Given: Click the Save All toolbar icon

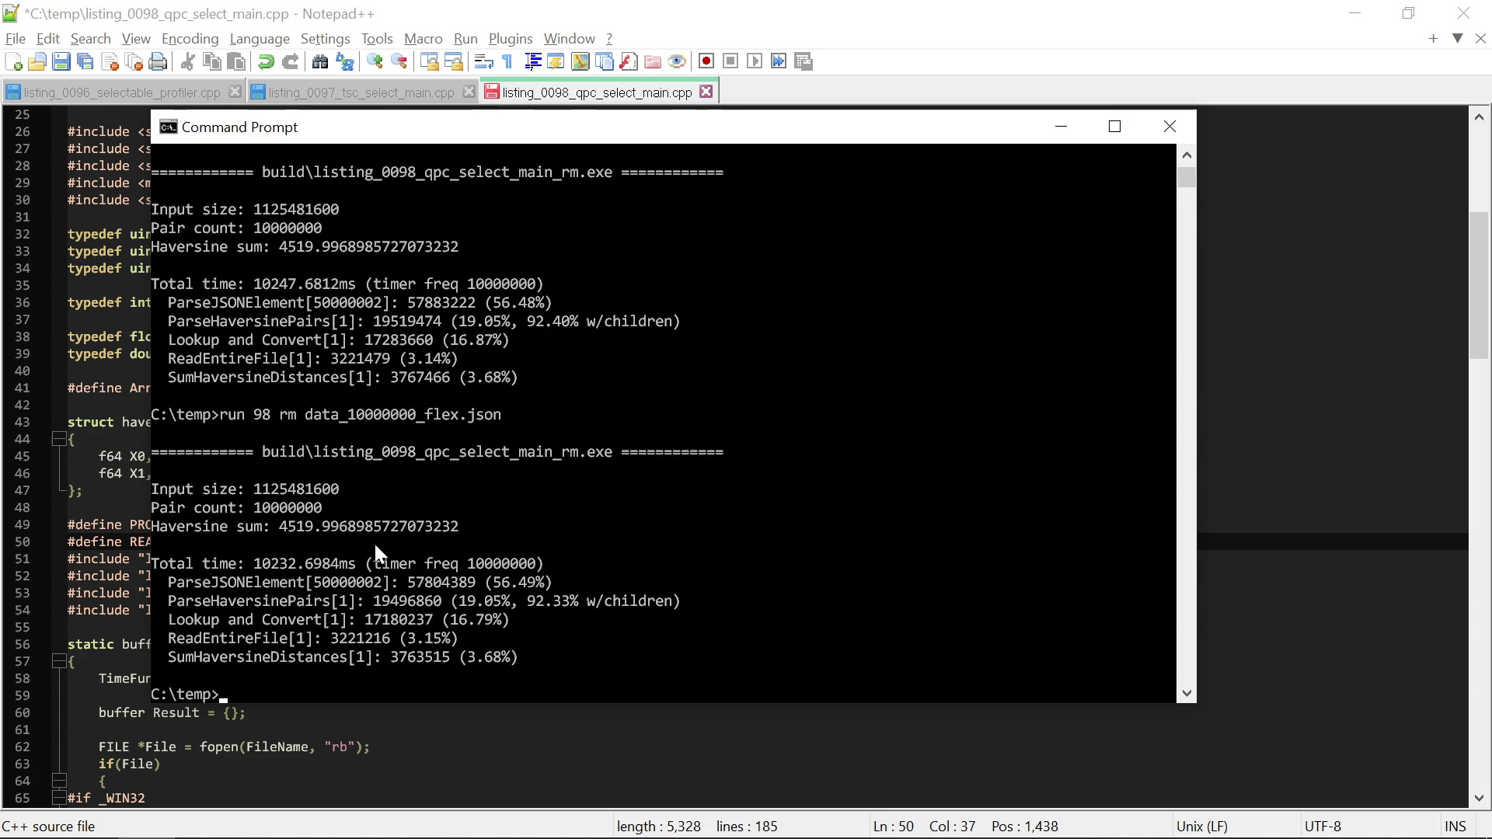Looking at the screenshot, I should click(x=85, y=61).
